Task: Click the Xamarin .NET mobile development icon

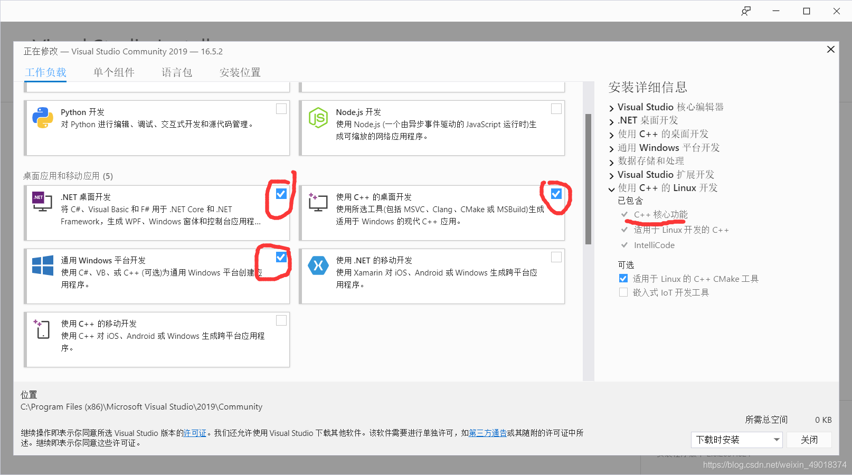Action: point(318,265)
